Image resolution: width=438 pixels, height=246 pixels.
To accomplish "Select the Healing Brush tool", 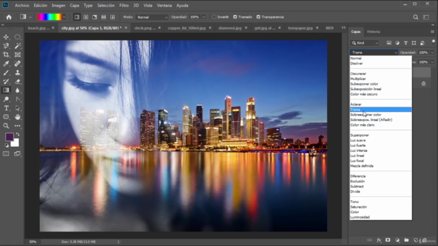I will click(17, 64).
